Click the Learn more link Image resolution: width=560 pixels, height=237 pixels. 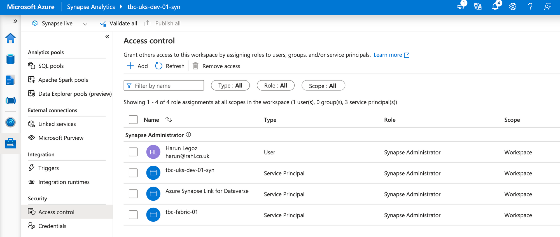[x=391, y=55]
